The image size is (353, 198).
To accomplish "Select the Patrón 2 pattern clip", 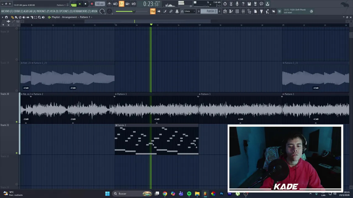I will click(x=157, y=139).
